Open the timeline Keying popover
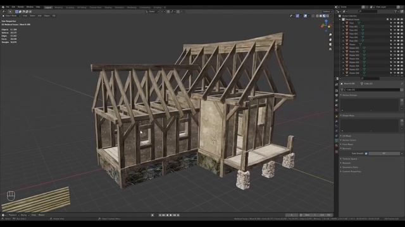Viewport: 405px width, 227px height. [x=24, y=215]
